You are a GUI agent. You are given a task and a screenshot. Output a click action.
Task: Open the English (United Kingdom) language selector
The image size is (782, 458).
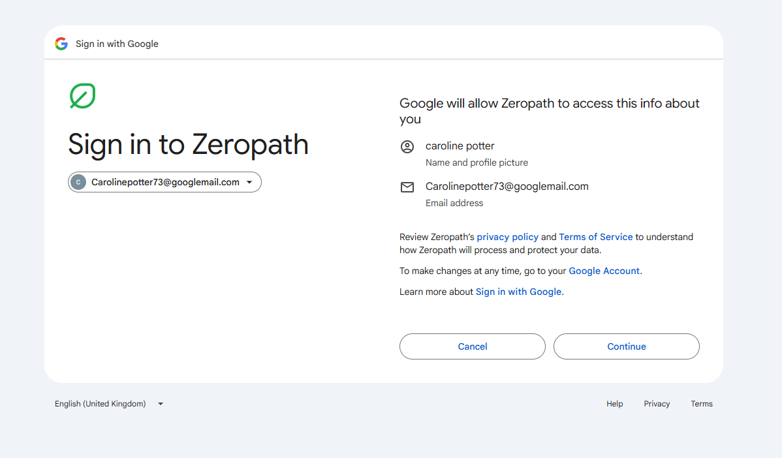click(x=109, y=404)
